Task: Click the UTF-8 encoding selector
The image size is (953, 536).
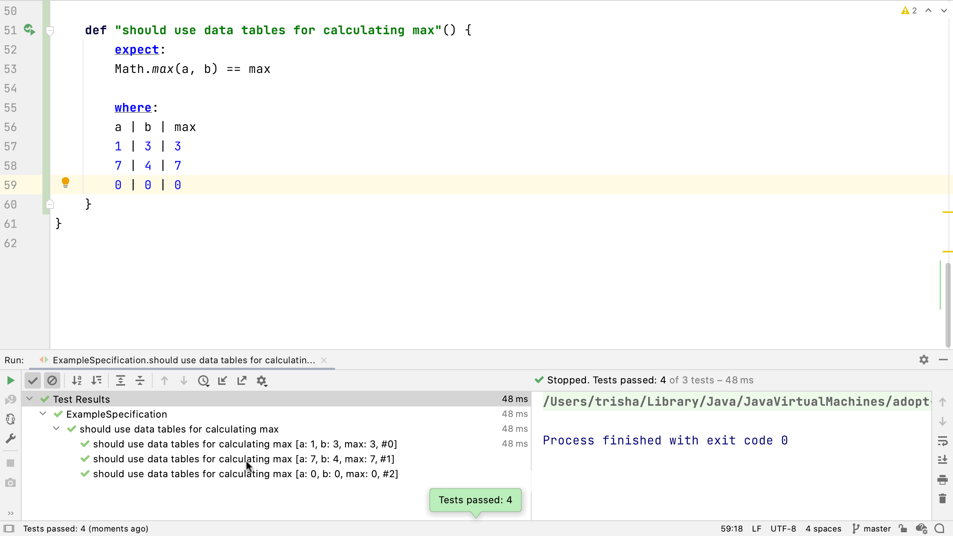Action: (783, 529)
